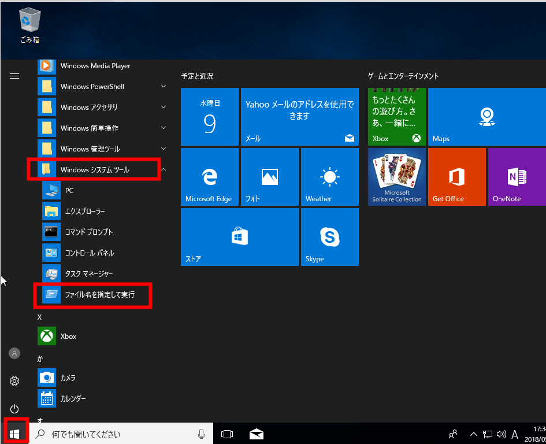
Task: Open カメラ (Camera) app
Action: click(102, 378)
